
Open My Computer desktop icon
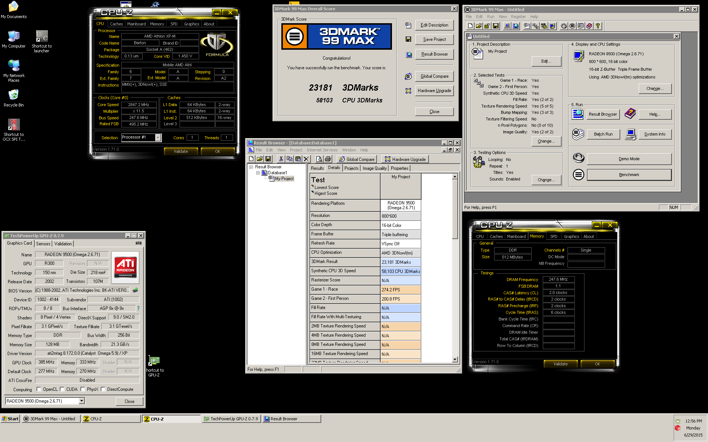click(14, 39)
